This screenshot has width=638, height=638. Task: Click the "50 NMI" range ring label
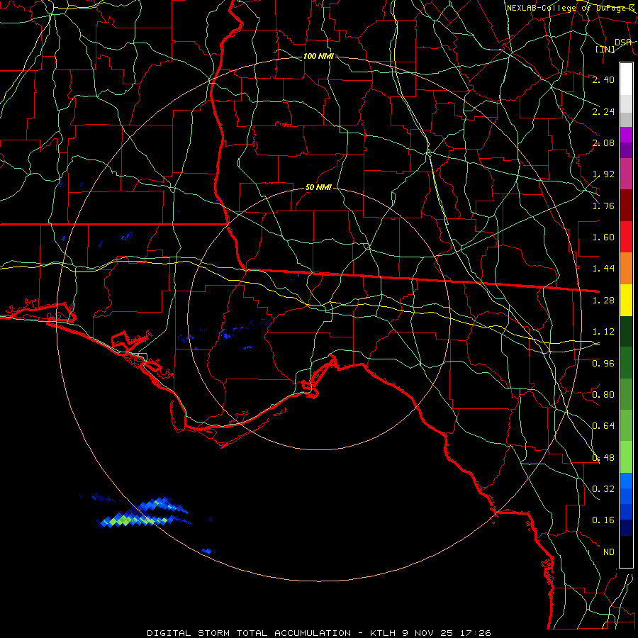pos(318,187)
